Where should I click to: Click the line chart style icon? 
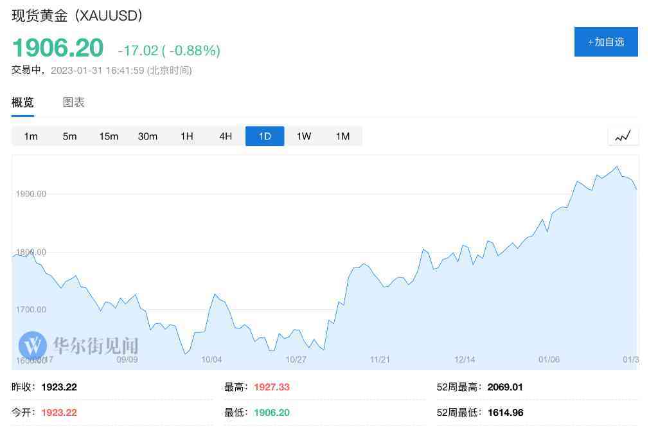point(623,136)
